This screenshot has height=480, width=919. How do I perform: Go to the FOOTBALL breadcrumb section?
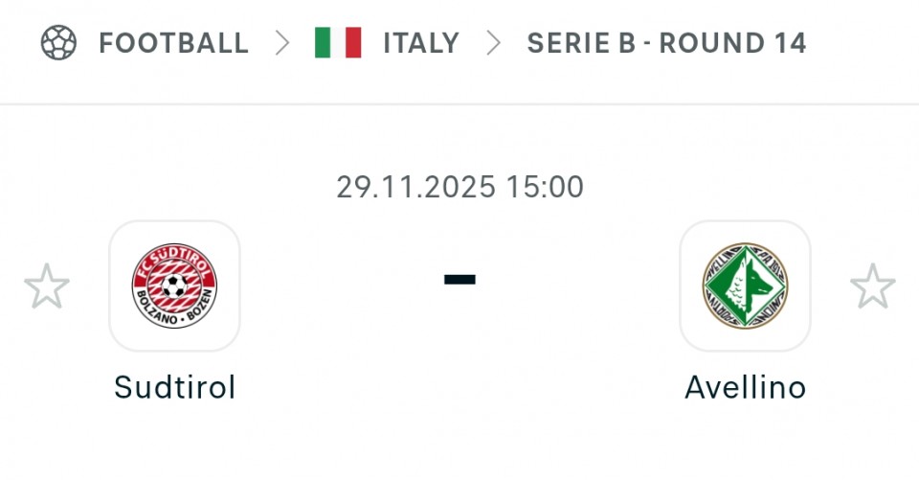[173, 43]
